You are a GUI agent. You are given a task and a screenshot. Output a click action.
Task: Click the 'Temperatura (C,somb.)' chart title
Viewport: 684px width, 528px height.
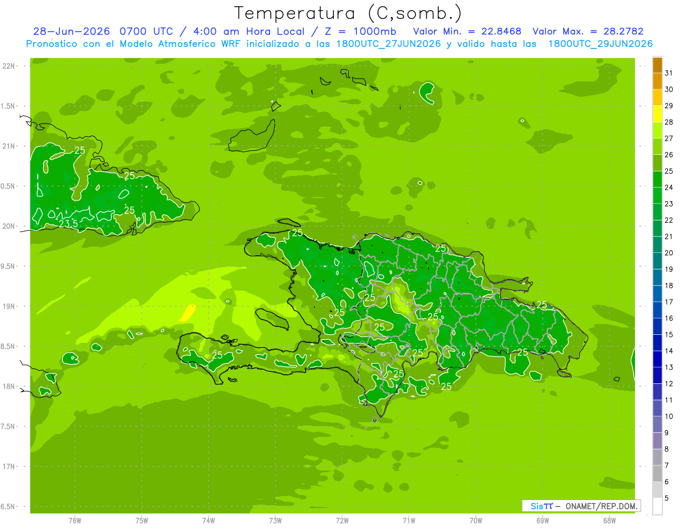click(x=348, y=13)
